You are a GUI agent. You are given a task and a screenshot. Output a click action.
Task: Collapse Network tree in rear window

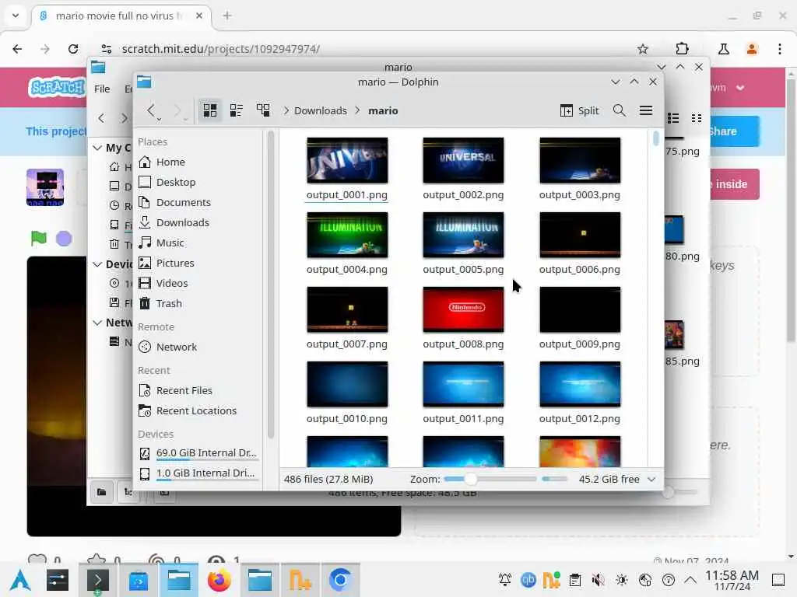(x=97, y=323)
